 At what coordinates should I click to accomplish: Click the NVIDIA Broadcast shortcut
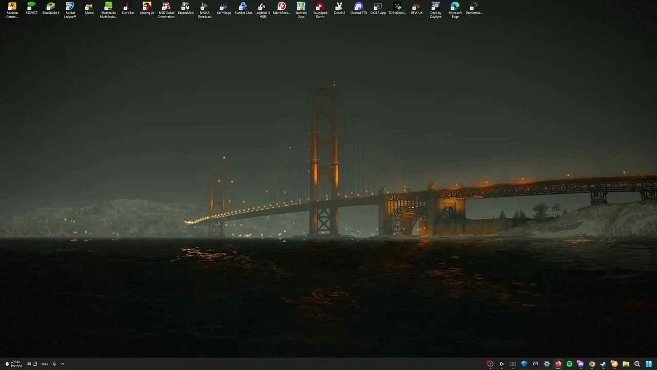pyautogui.click(x=205, y=10)
